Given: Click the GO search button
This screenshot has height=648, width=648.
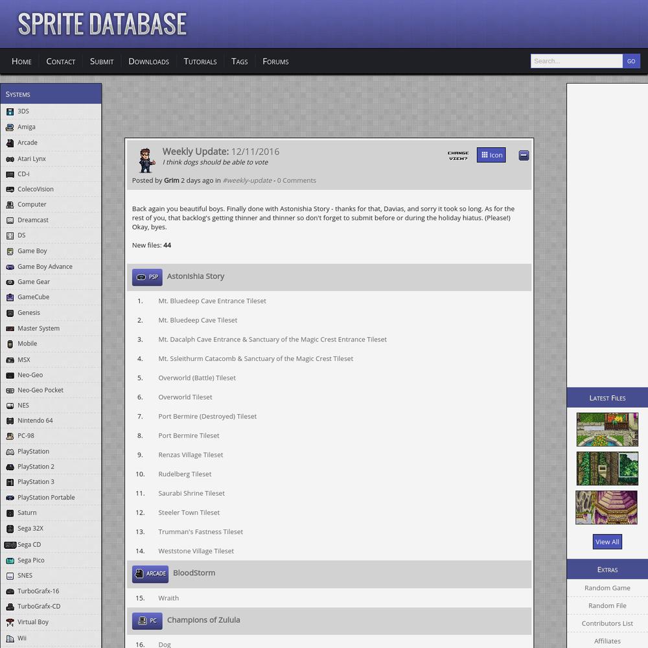Looking at the screenshot, I should coord(631,61).
